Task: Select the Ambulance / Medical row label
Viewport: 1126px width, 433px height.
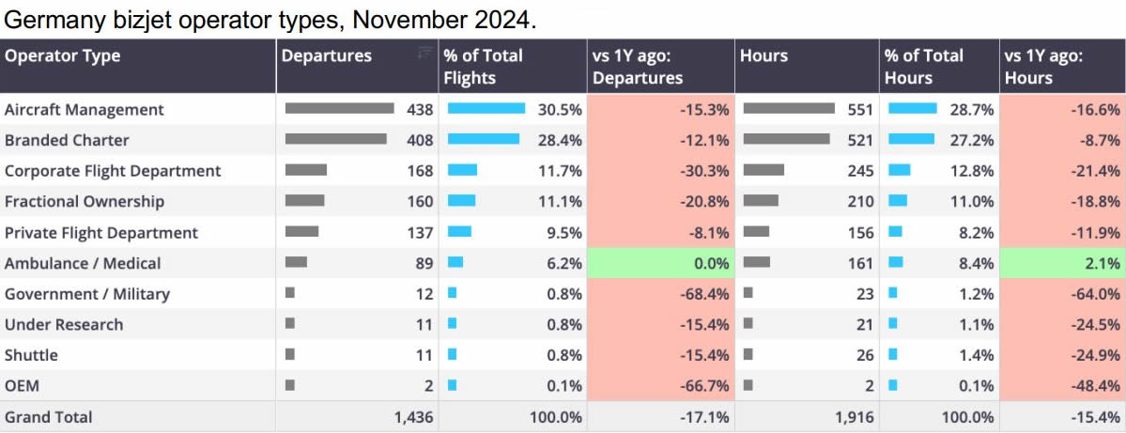Action: (x=83, y=264)
